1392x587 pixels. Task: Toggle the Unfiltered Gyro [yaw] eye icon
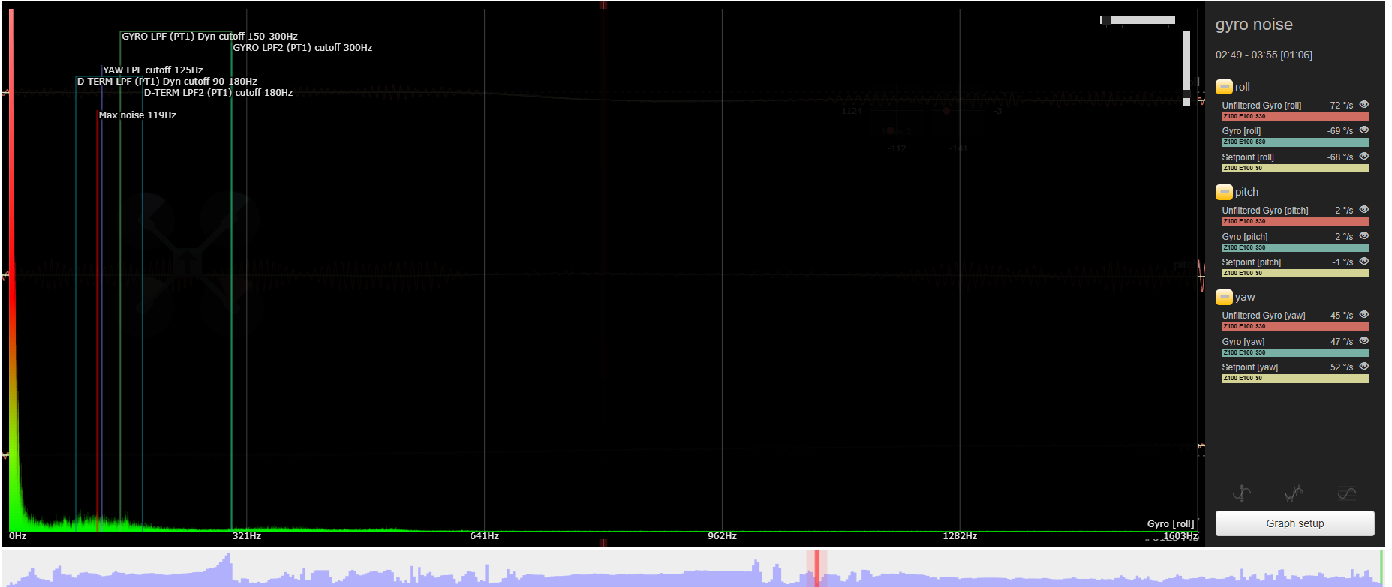[1363, 315]
